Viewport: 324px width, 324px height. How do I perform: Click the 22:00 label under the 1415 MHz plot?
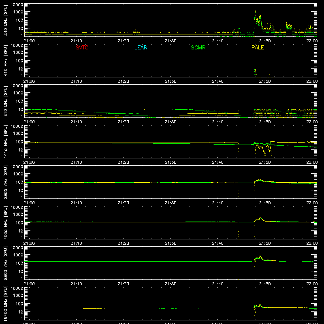[x=312, y=162]
